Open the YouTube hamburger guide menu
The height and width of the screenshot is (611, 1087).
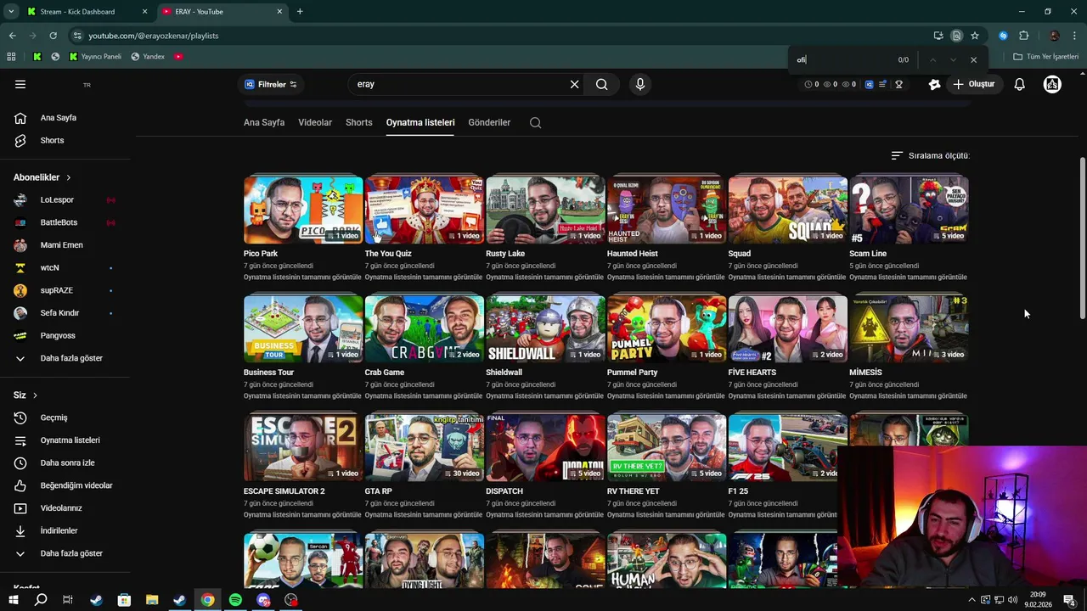tap(20, 84)
